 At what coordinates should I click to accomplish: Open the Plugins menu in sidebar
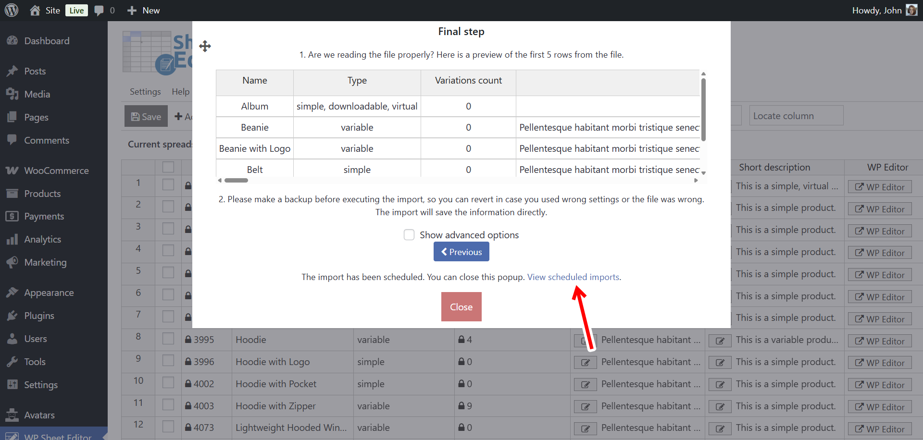tap(39, 316)
